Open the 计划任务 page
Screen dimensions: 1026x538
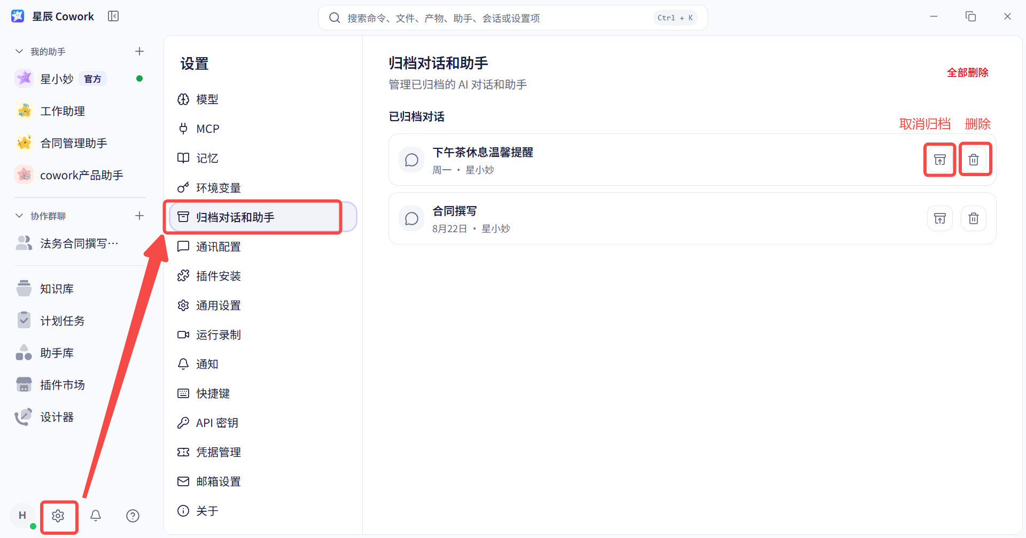80,321
